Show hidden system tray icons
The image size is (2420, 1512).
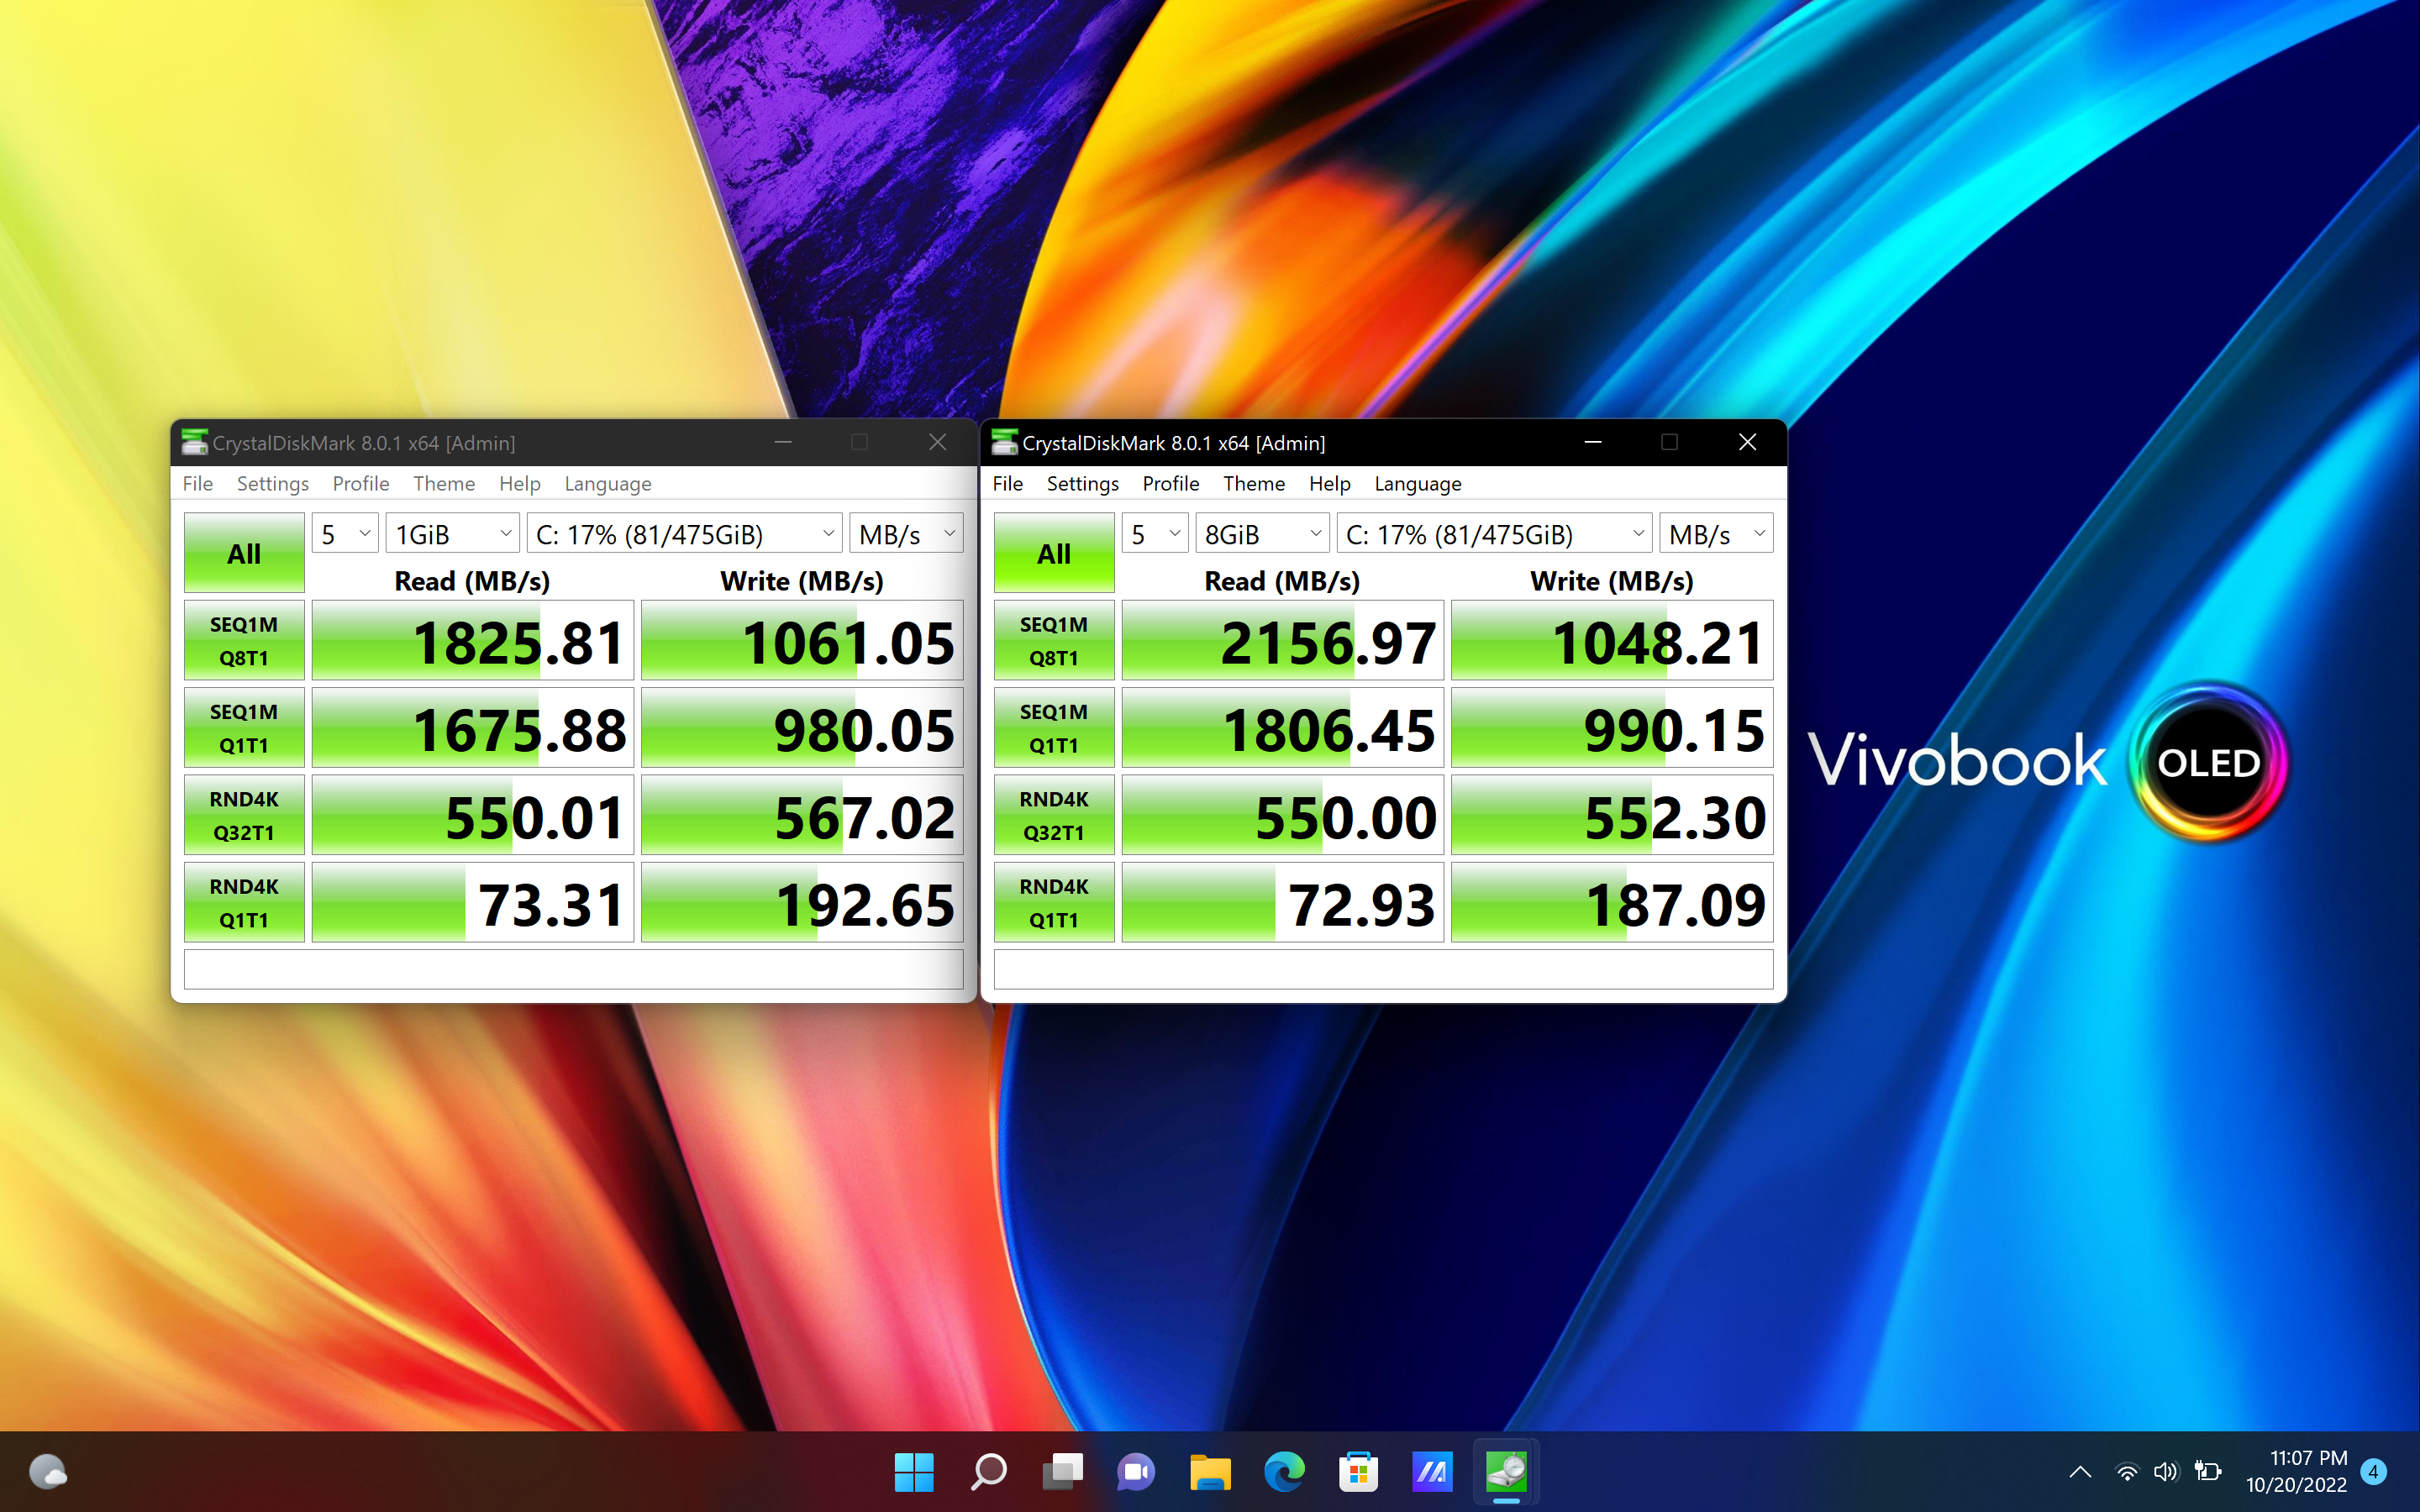[x=2080, y=1471]
